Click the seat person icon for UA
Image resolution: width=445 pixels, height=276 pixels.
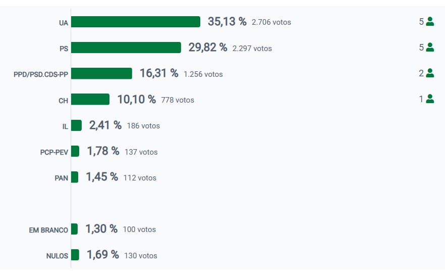(x=430, y=21)
